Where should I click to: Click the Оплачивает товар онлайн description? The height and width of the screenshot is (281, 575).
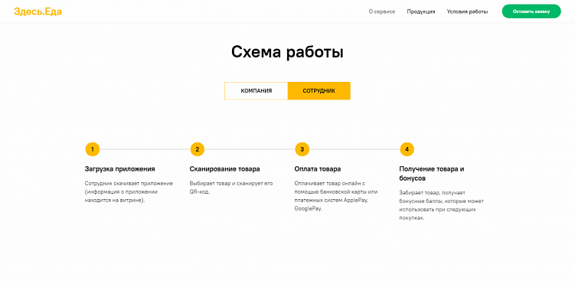pyautogui.click(x=337, y=196)
